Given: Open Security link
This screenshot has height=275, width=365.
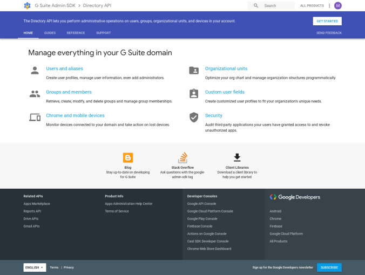Looking at the screenshot, I should pos(213,115).
